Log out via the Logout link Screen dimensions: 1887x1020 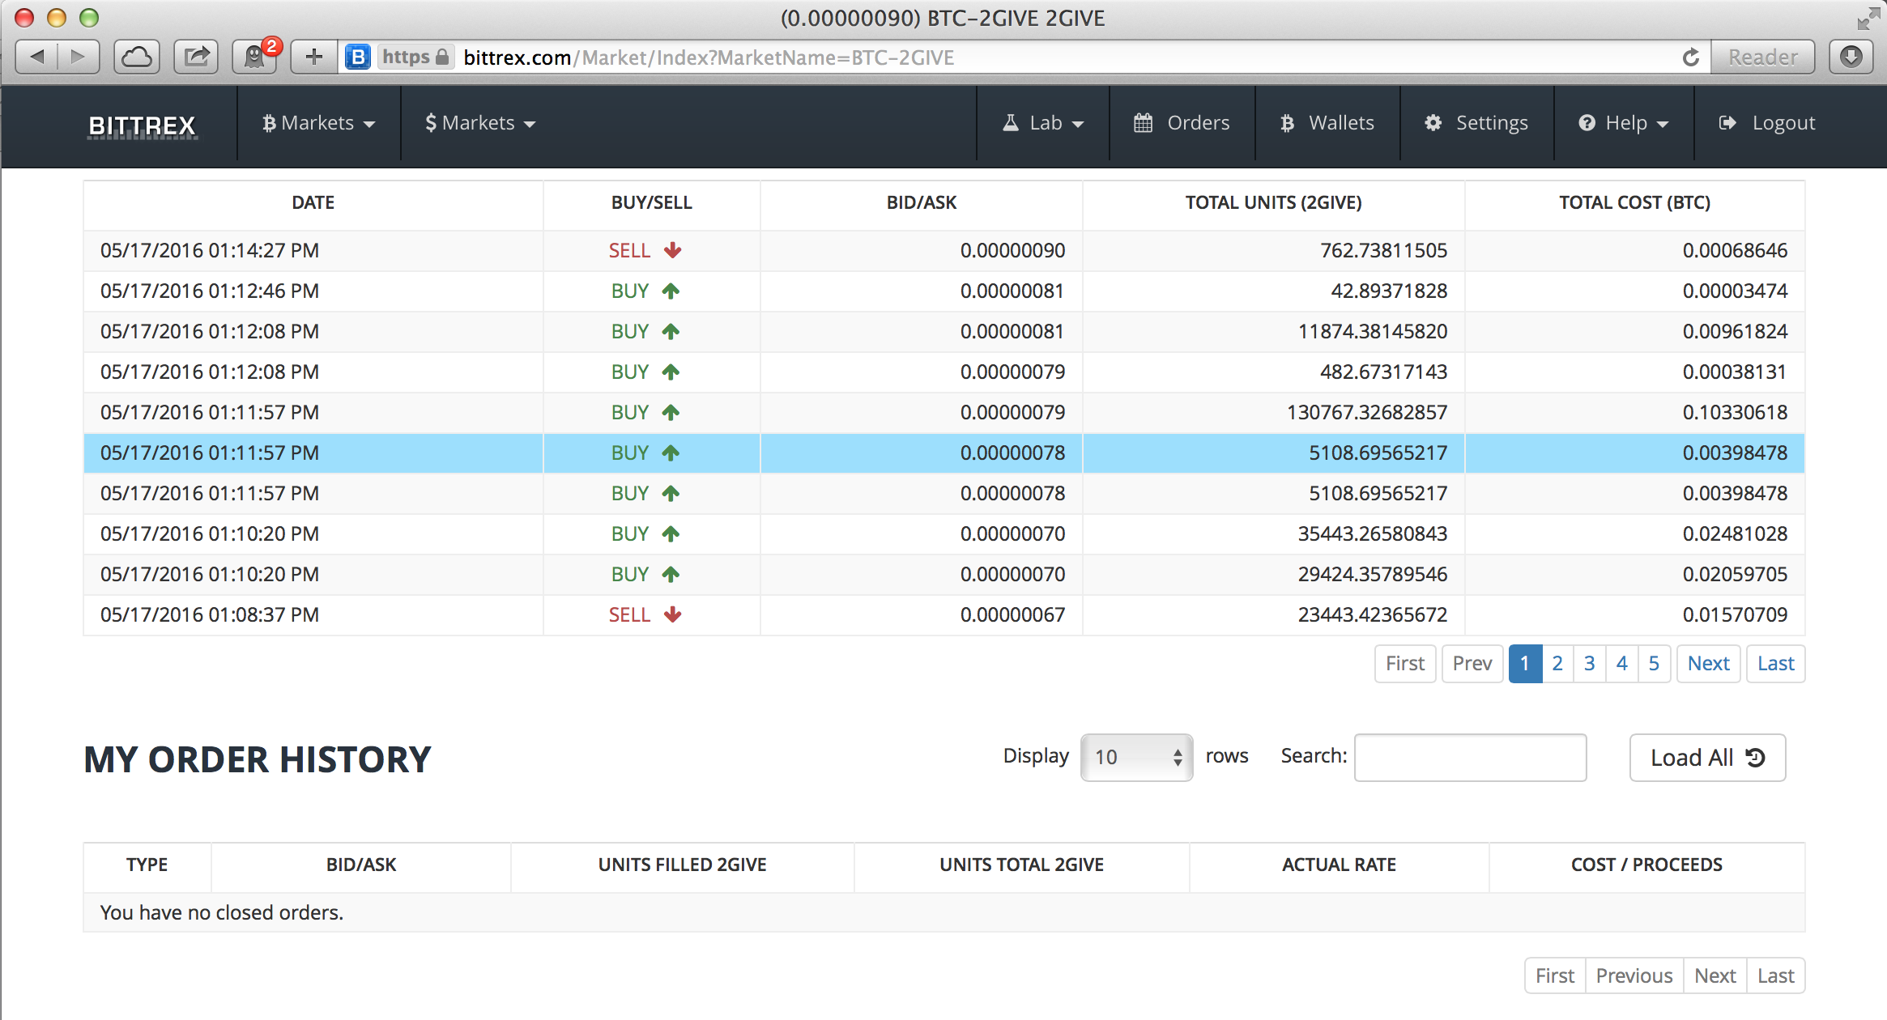(1767, 123)
